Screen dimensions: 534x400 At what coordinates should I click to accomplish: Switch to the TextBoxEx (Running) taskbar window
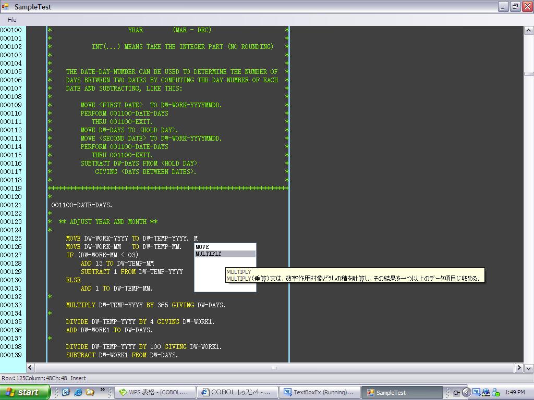(x=320, y=392)
